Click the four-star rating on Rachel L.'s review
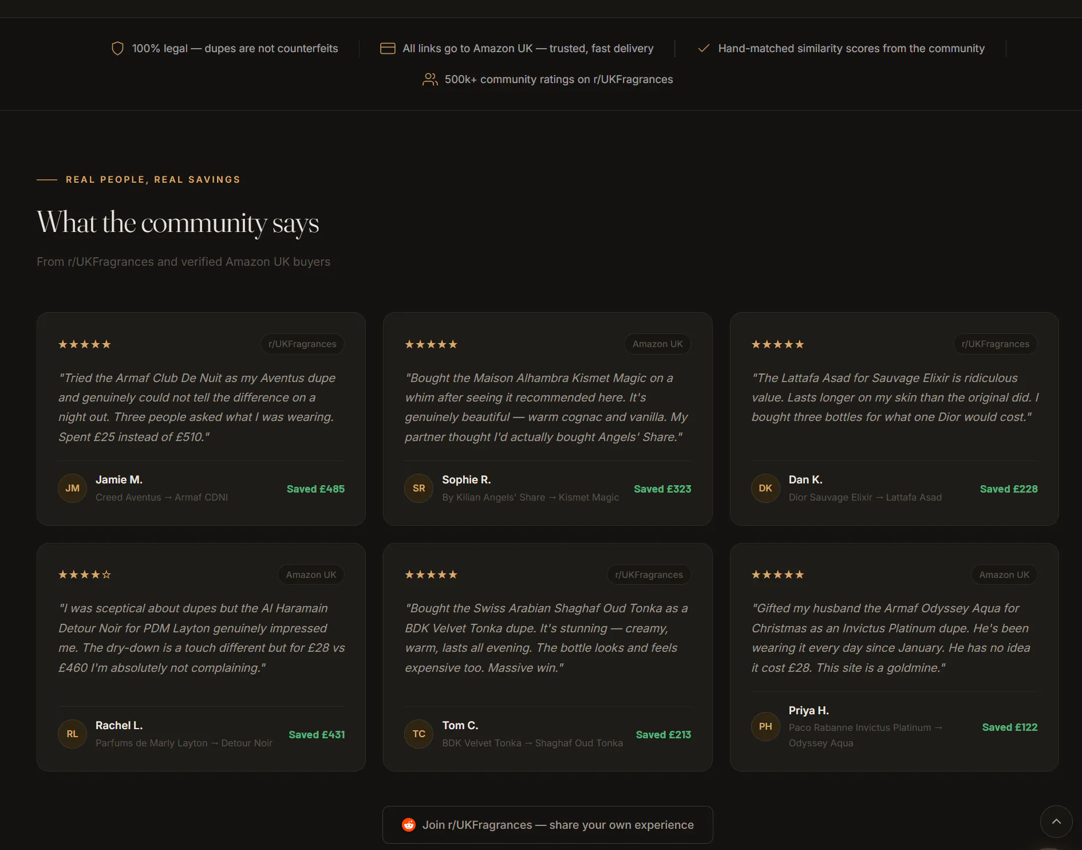This screenshot has width=1082, height=850. pyautogui.click(x=85, y=574)
